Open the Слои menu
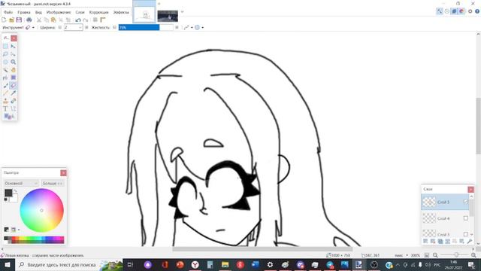Screen dimensions: 481x271 tap(80, 12)
